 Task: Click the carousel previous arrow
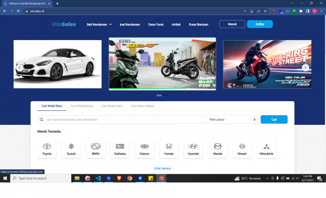[20, 67]
